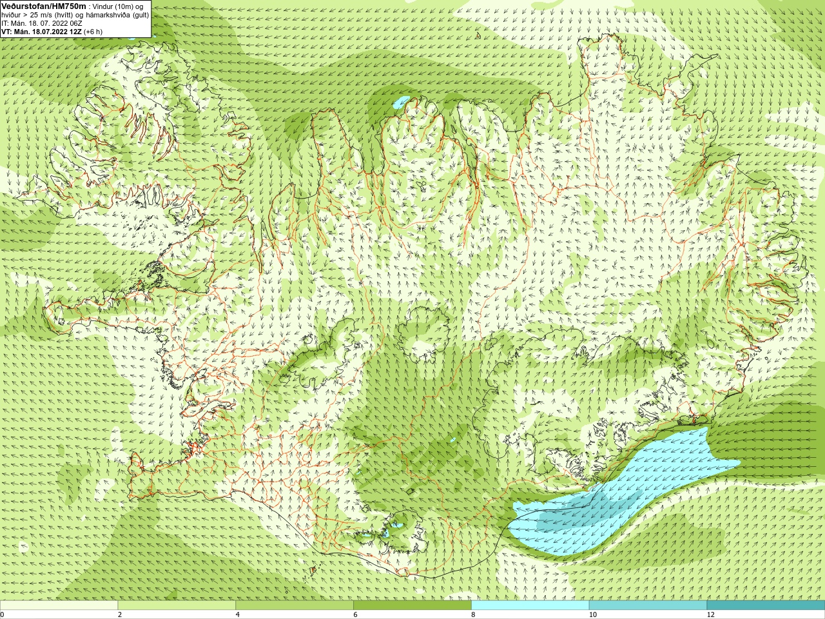825x619 pixels.
Task: Click the above 12 m/s teal legend color
Action: pyautogui.click(x=766, y=605)
